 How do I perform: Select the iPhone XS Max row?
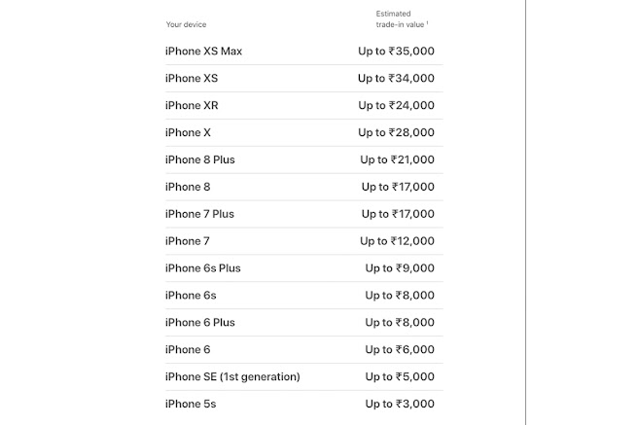coord(304,52)
